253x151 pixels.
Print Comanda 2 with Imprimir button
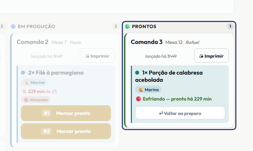click(97, 55)
